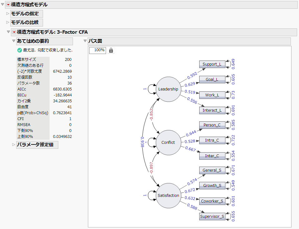299x229 pixels.
Task: Collapse the あてはめの要約 section
Action: 13,41
